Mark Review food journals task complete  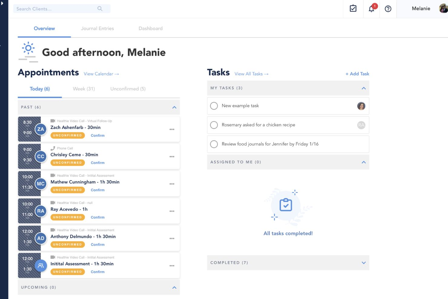click(214, 144)
